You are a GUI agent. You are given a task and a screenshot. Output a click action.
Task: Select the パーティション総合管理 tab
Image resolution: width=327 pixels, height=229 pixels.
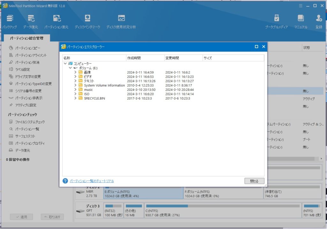(x=27, y=38)
